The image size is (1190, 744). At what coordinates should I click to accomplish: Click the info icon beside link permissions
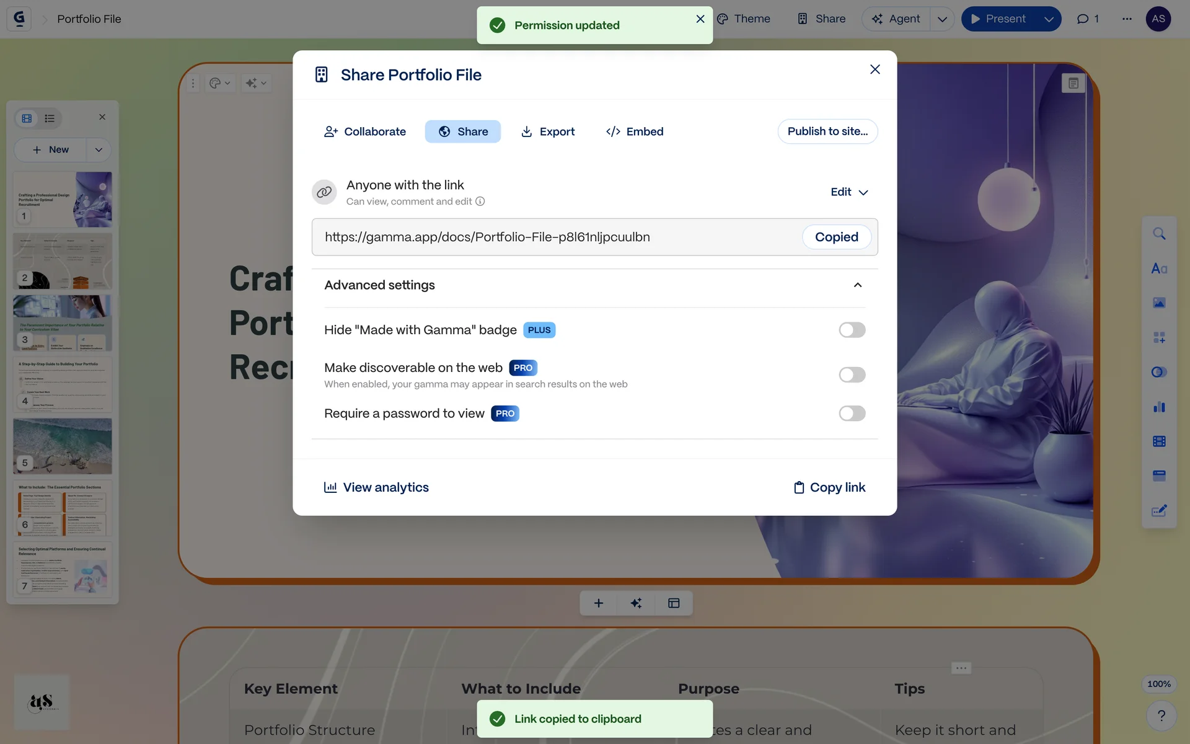(480, 201)
